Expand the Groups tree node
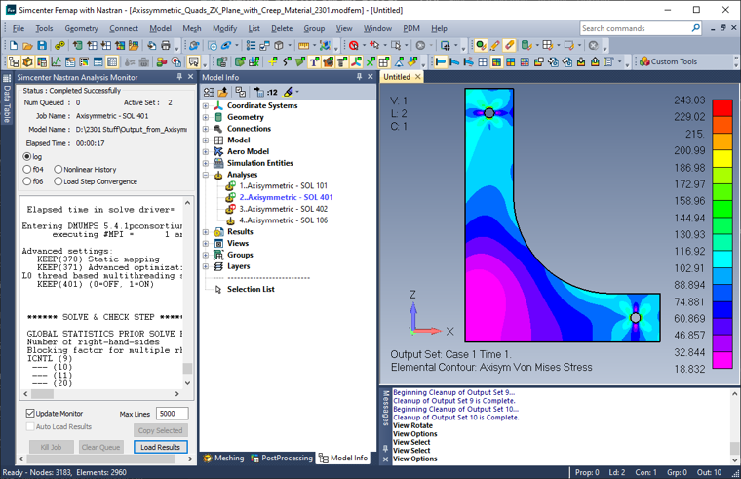This screenshot has height=479, width=741. [206, 255]
